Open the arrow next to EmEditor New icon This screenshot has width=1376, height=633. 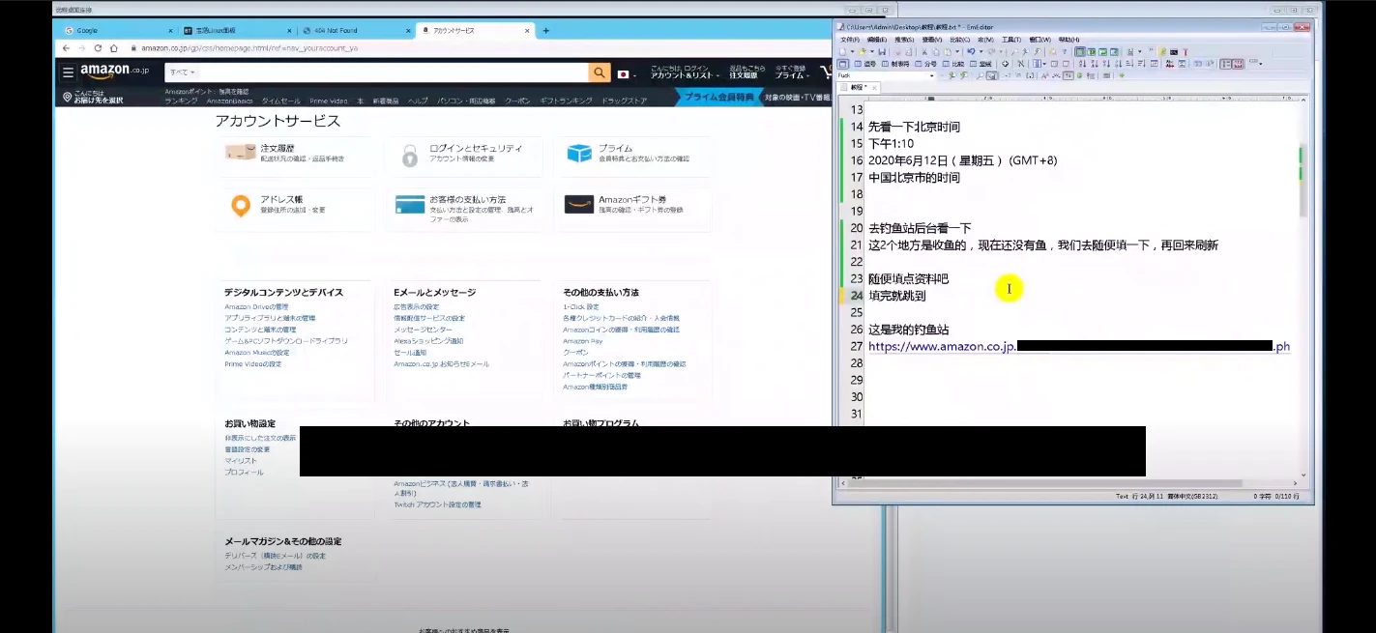pyautogui.click(x=852, y=51)
